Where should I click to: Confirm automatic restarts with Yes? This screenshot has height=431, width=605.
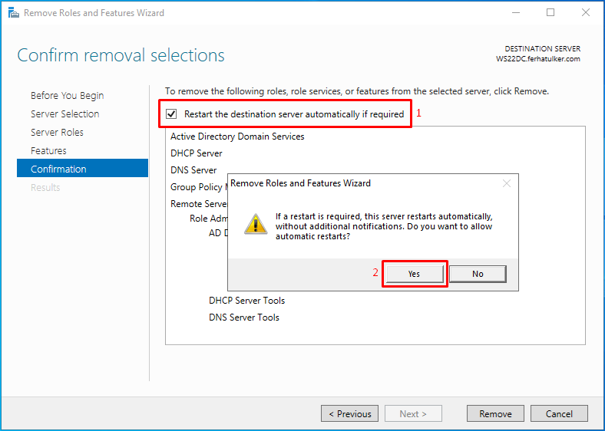click(x=415, y=274)
